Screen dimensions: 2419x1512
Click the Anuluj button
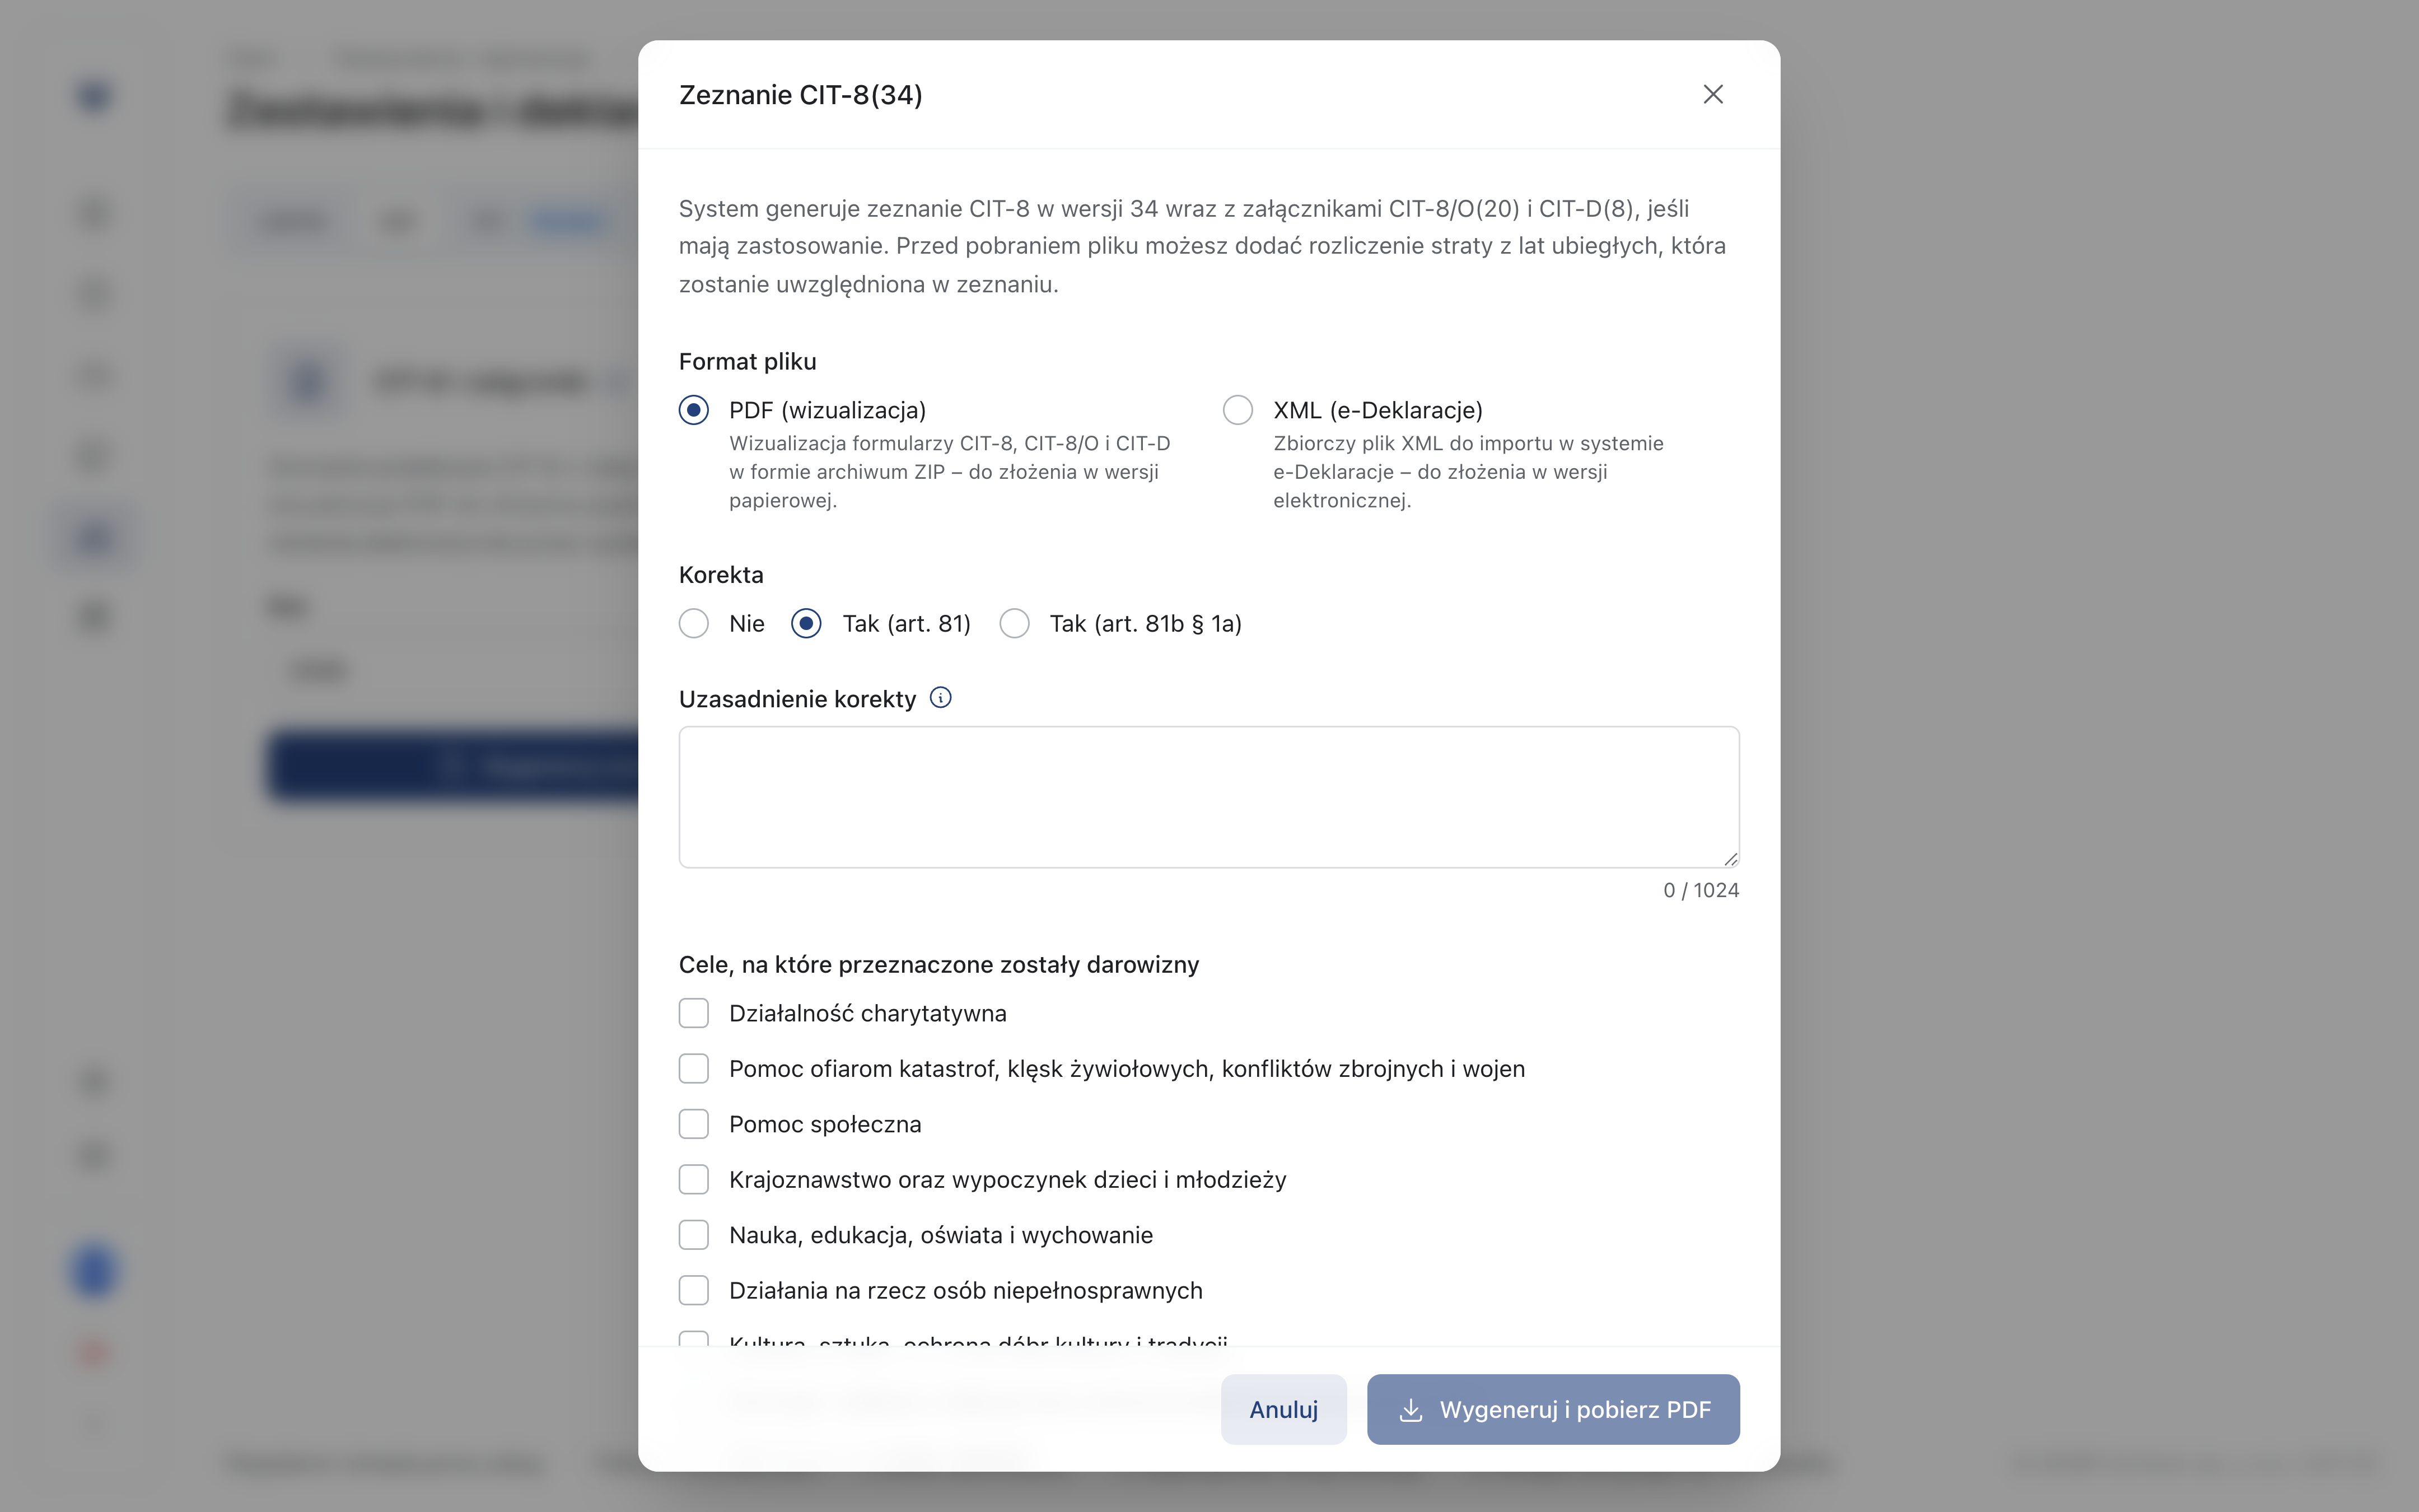point(1283,1409)
